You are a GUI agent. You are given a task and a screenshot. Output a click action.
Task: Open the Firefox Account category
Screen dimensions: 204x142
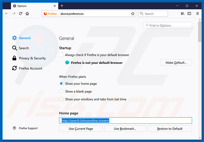(x=27, y=68)
